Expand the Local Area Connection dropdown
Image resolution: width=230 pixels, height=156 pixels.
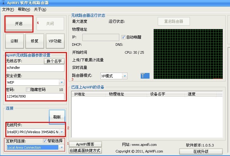coord(62,147)
